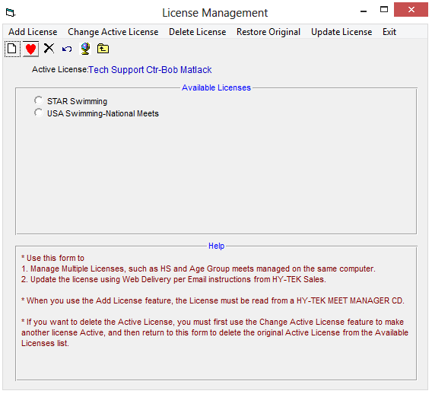The width and height of the screenshot is (432, 394).
Task: Choose Delete License from menu bar
Action: (197, 32)
